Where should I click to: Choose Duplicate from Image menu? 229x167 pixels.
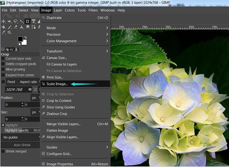[x=75, y=18]
